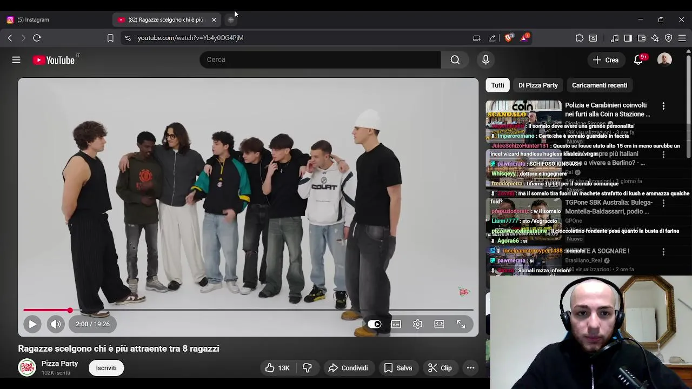Search with the magnifier button
Viewport: 692px width, 389px height.
point(455,59)
